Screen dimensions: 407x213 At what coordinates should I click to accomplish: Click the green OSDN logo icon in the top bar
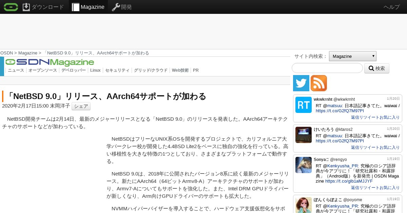11,7
